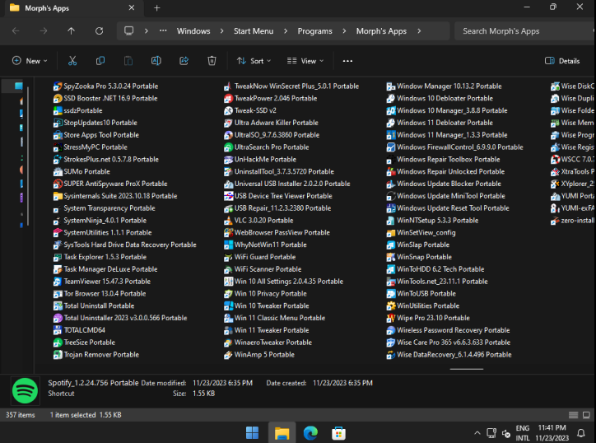Image resolution: width=596 pixels, height=443 pixels.
Task: Select the SUPER AntiSpyware ProX Portable icon
Action: tap(58, 184)
